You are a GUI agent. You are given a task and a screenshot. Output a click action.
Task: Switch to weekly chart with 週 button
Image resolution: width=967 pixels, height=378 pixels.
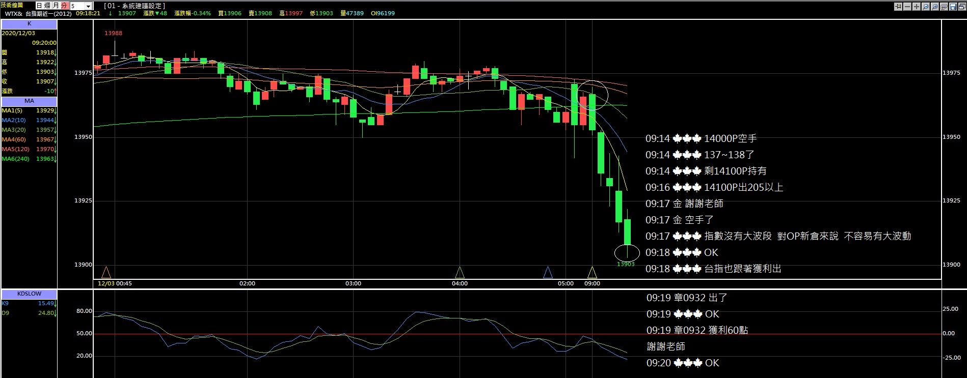(x=47, y=6)
